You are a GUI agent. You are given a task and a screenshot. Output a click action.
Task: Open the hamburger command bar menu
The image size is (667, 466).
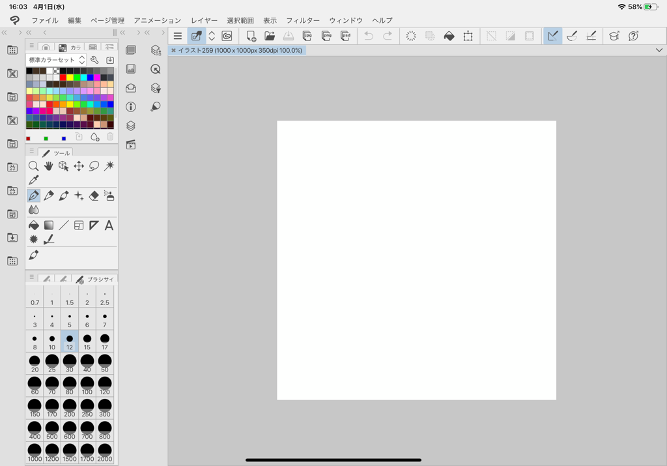coord(178,36)
